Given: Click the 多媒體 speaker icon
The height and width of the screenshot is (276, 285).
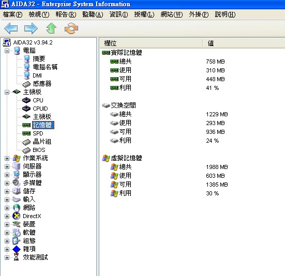Looking at the screenshot, I should click(x=17, y=183).
